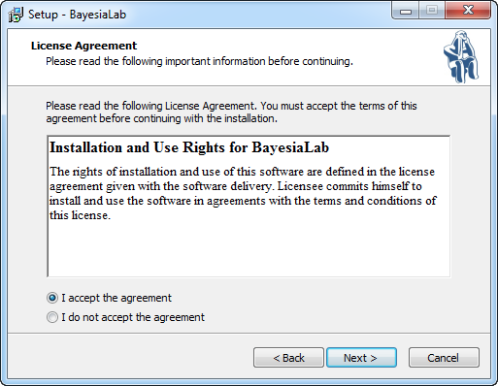
Task: Close the setup window with the X
Action: (468, 11)
